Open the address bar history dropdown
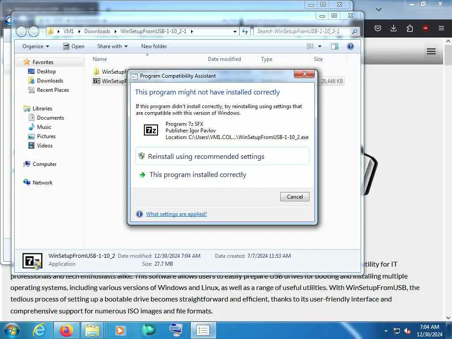The image size is (452, 339). (235, 31)
